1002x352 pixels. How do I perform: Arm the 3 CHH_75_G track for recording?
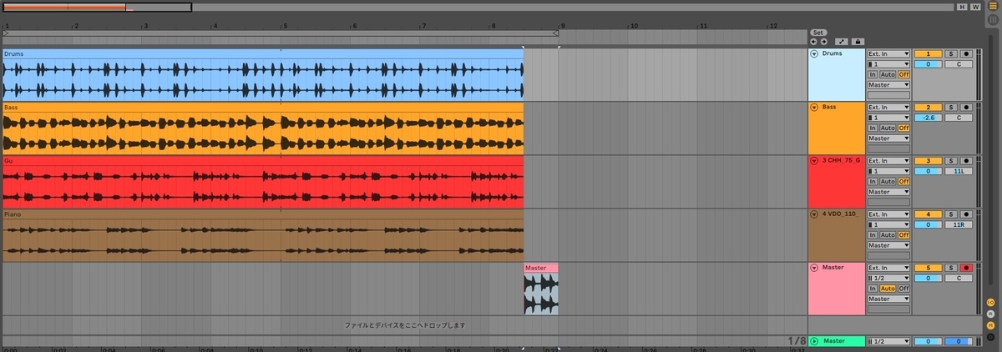click(x=966, y=160)
